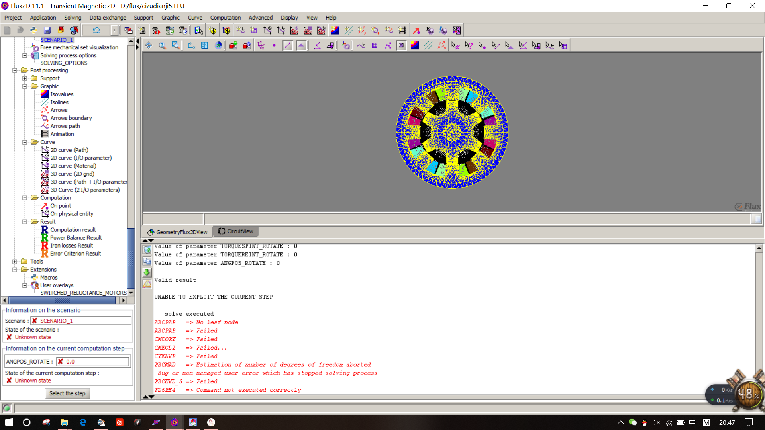
Task: Click the globe view icon in view toolbar
Action: tap(218, 45)
